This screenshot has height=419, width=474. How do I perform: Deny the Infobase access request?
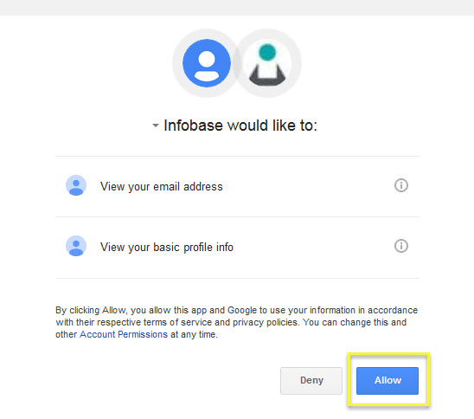[x=311, y=381]
